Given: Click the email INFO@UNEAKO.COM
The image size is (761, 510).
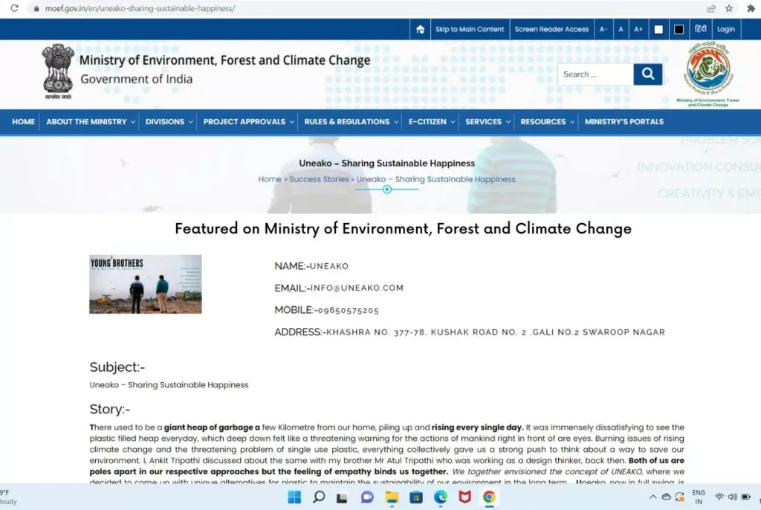Looking at the screenshot, I should [357, 288].
